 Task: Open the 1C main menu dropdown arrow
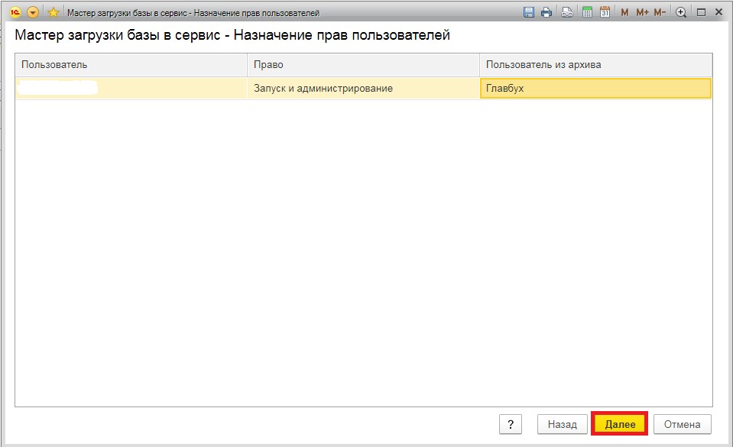coord(33,12)
